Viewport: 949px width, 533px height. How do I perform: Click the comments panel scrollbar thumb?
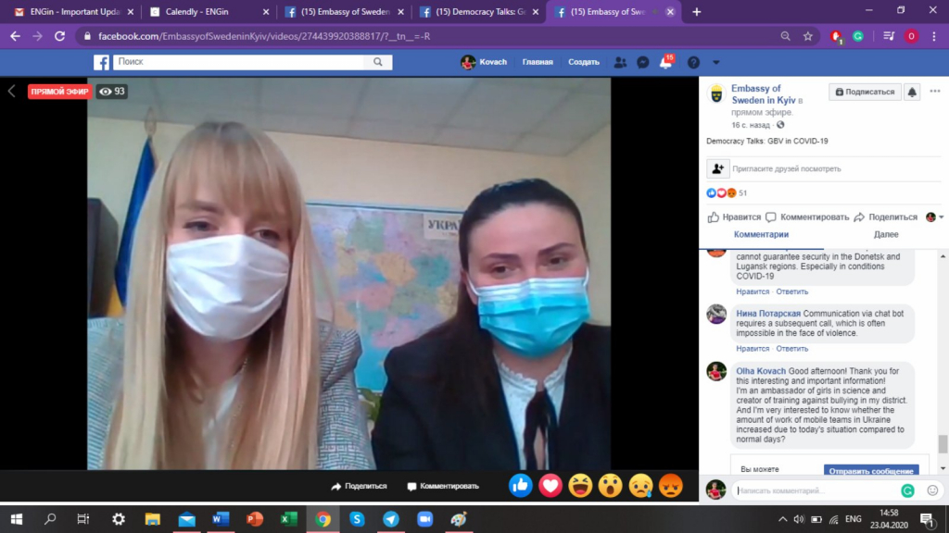click(x=943, y=443)
